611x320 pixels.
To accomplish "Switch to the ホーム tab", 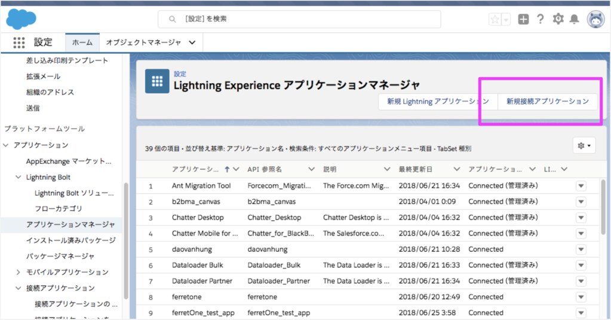I will pos(82,42).
